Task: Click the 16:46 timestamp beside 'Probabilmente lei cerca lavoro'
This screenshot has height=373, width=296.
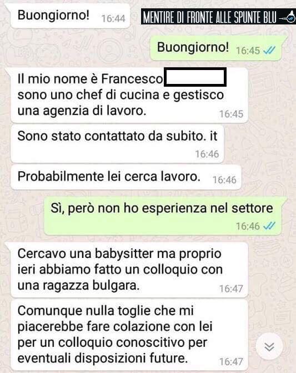Action: click(x=224, y=180)
